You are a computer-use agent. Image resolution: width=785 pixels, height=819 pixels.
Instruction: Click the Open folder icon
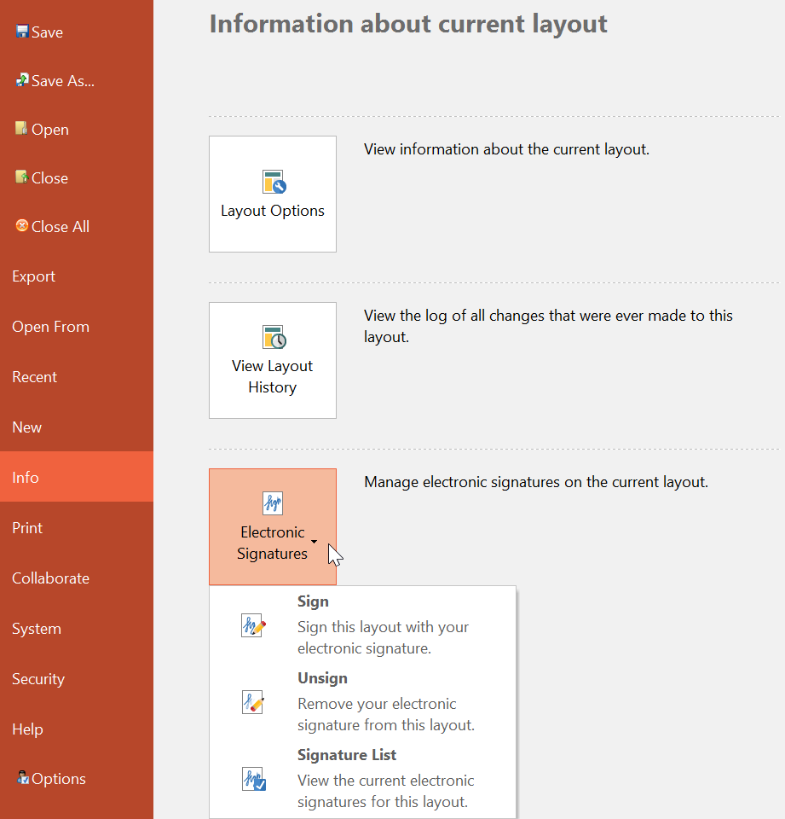[x=22, y=129]
